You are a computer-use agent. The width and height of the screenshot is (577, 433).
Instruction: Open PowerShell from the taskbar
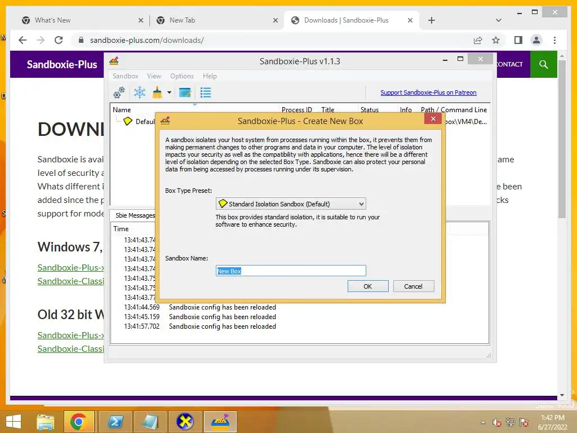[115, 422]
